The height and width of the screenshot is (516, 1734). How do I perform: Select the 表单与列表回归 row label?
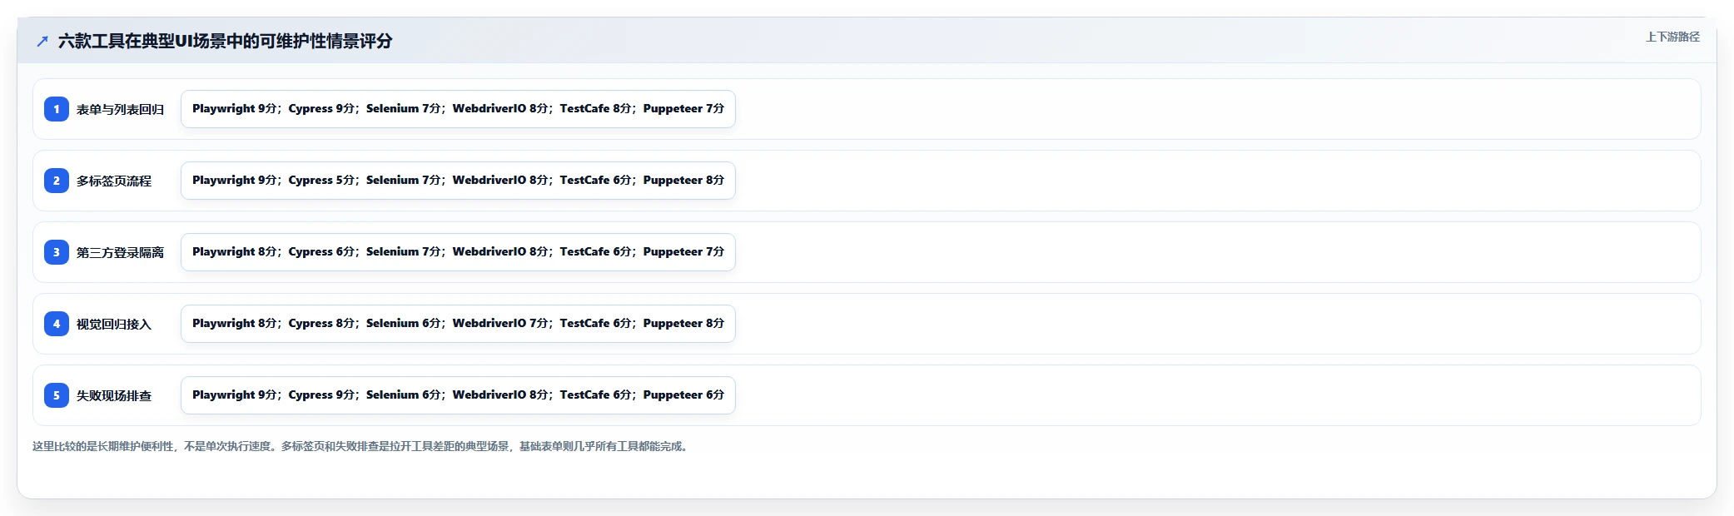120,109
